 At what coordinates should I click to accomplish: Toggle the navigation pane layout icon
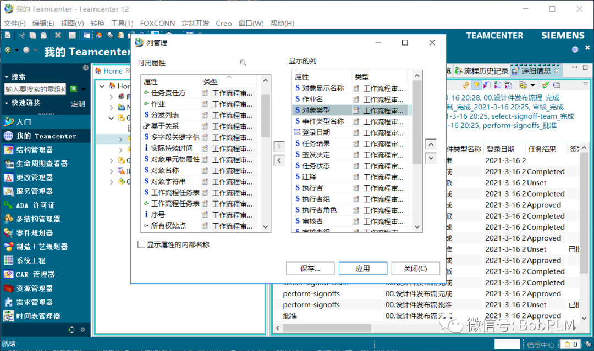pos(87,36)
